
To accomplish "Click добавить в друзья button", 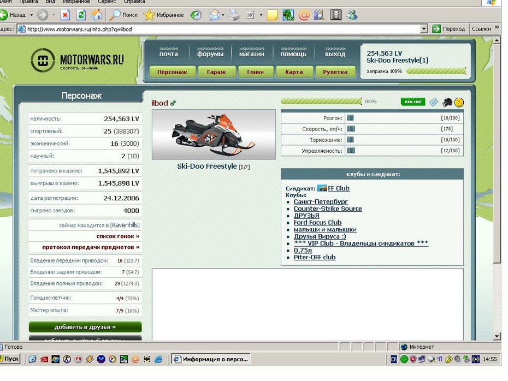I will tap(85, 327).
